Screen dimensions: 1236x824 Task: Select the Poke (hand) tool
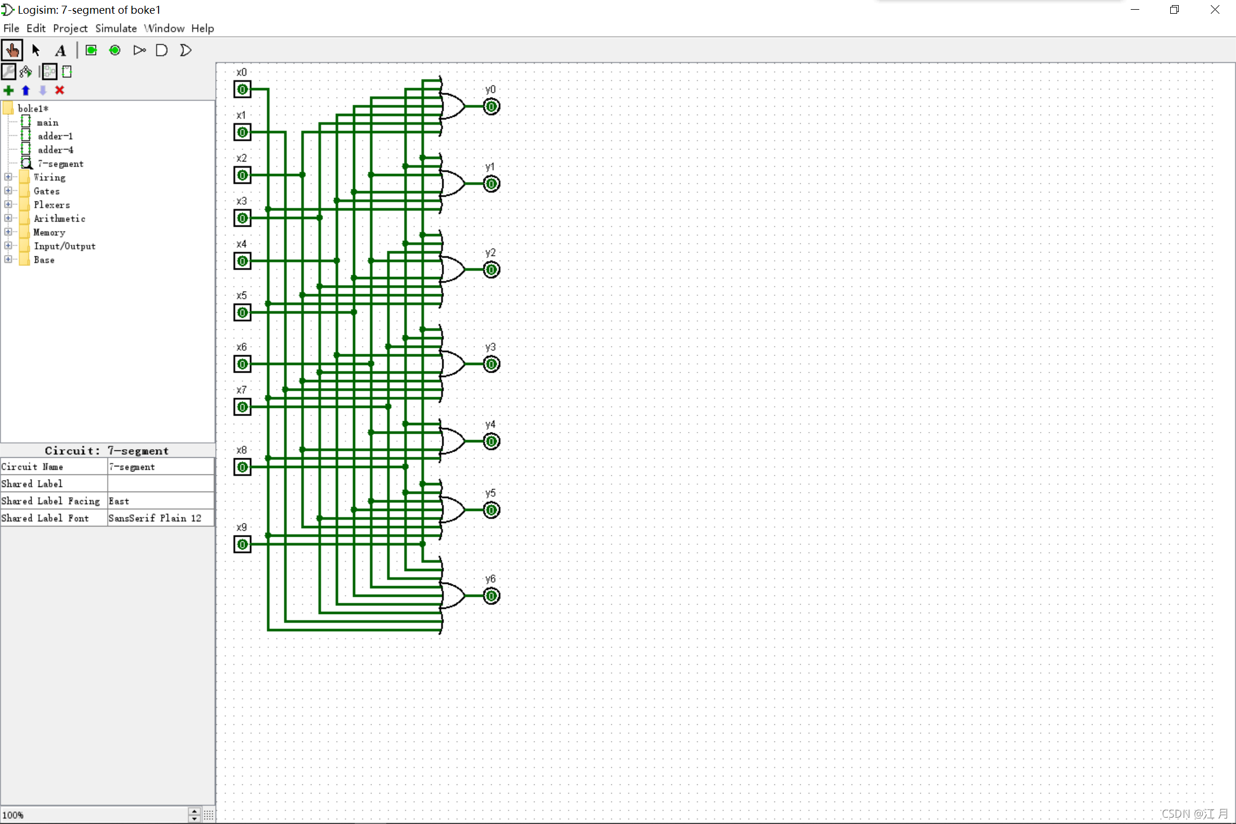[x=12, y=50]
